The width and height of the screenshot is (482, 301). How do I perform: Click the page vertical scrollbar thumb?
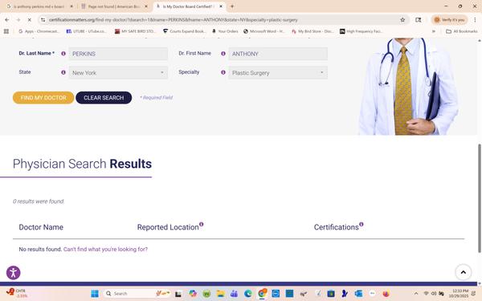(480, 198)
